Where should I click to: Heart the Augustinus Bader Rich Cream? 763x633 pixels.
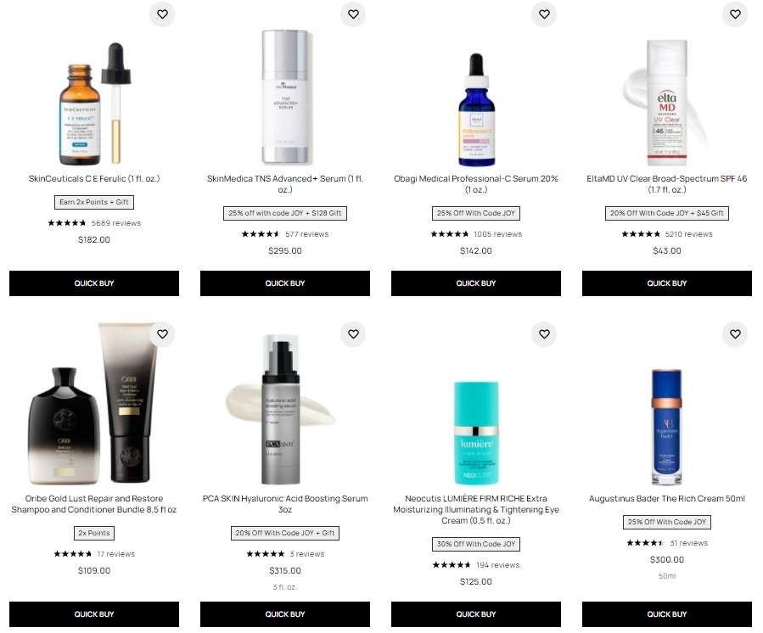coord(735,334)
